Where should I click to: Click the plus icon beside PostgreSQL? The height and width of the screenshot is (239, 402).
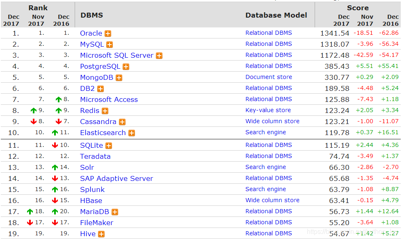pos(126,67)
